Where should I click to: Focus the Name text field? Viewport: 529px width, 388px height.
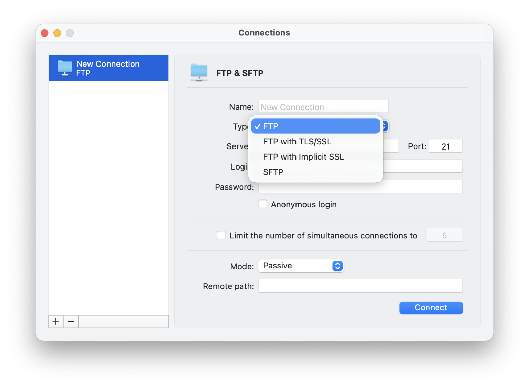tap(323, 106)
